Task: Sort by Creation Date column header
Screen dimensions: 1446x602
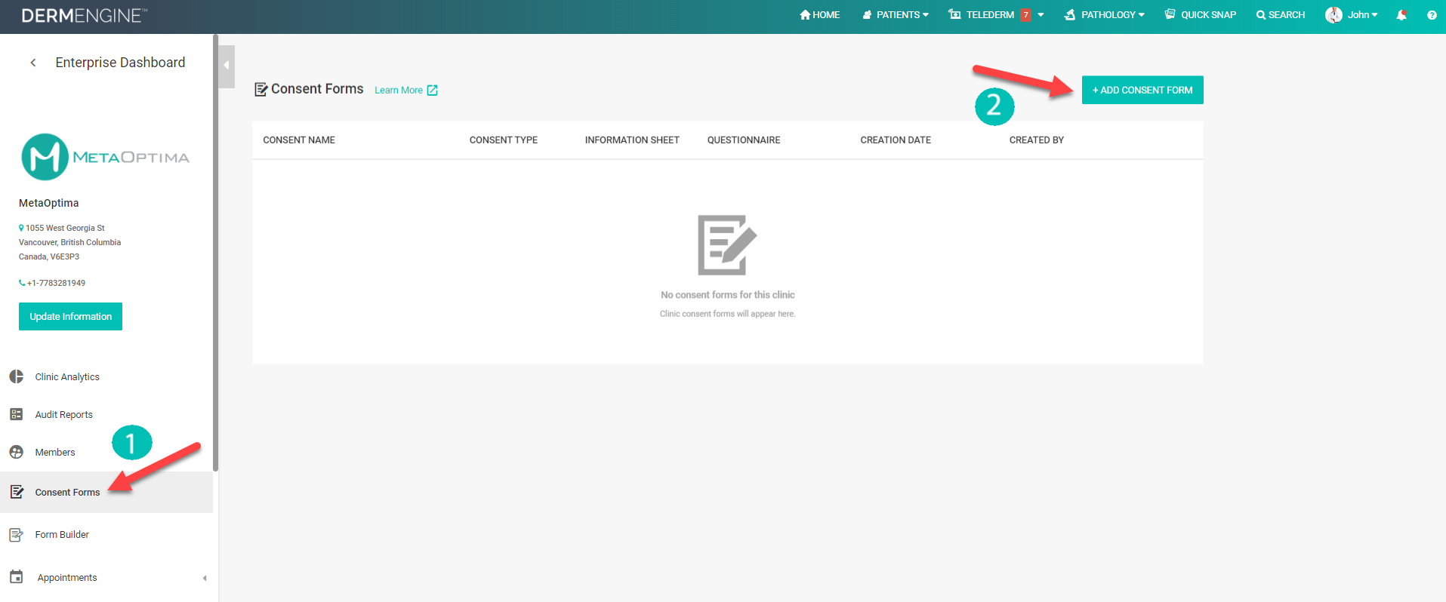Action: click(896, 140)
